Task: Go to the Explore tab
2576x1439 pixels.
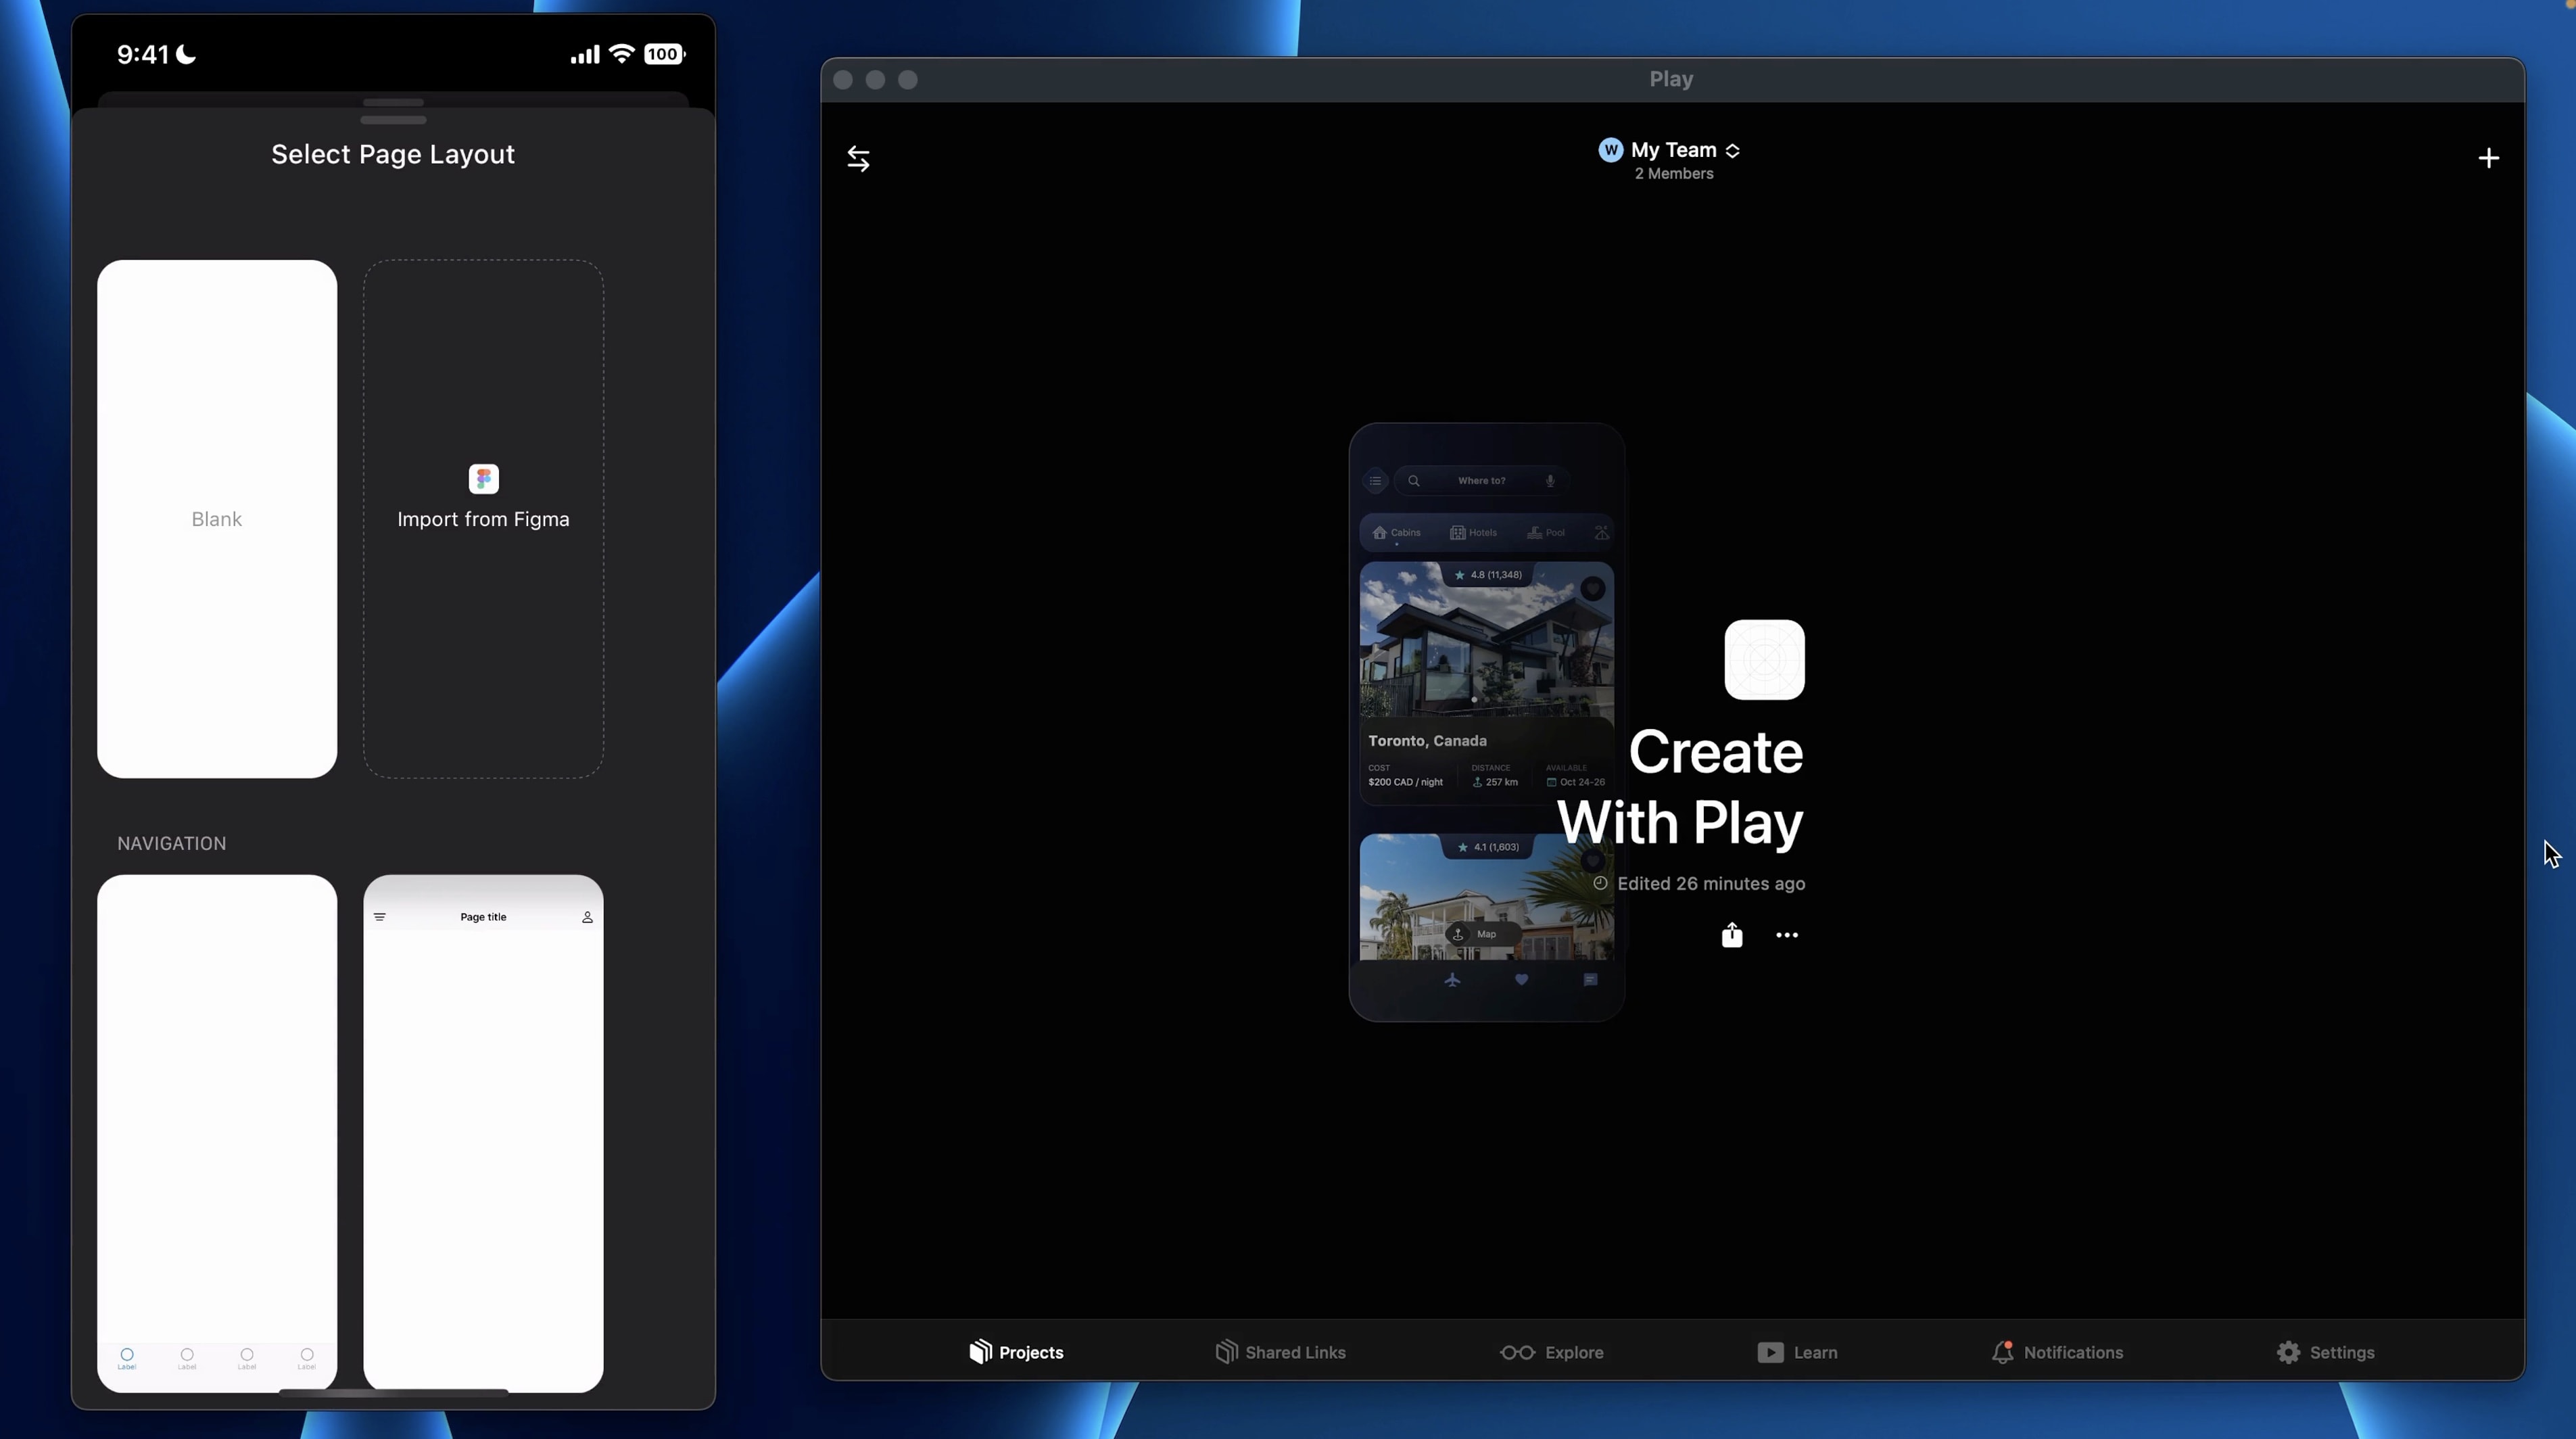Action: [x=1551, y=1352]
